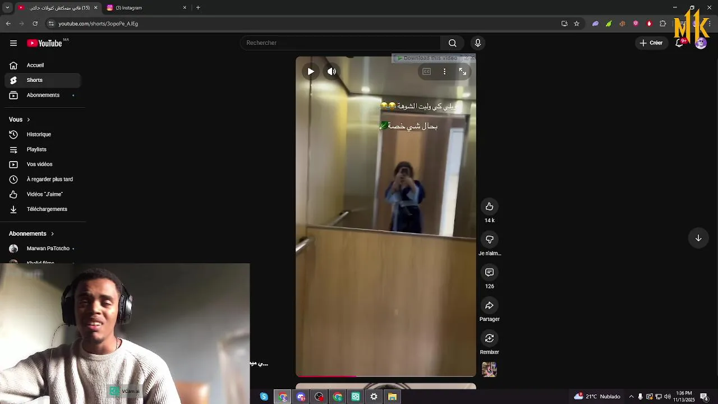Viewport: 718px width, 404px height.
Task: Open the Short's three-dot options
Action: tap(444, 71)
